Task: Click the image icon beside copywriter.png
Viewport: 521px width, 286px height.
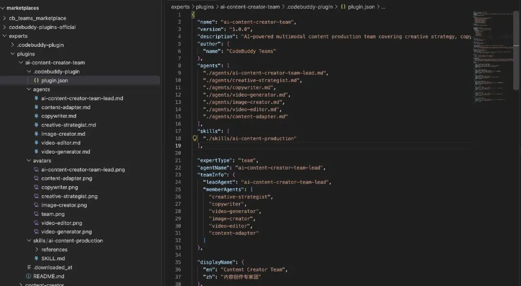Action: [x=36, y=187]
